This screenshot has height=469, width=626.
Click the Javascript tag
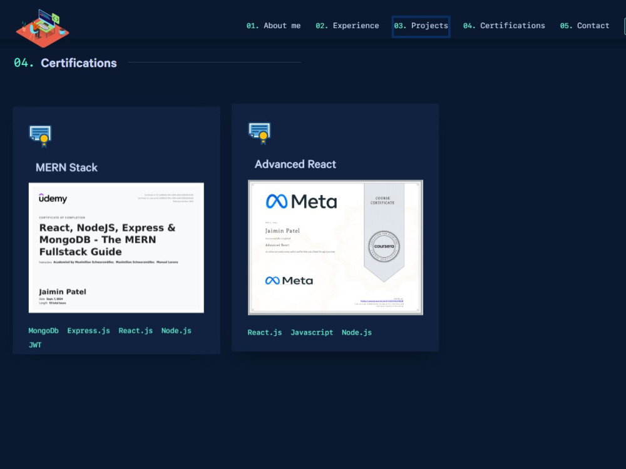(x=312, y=332)
